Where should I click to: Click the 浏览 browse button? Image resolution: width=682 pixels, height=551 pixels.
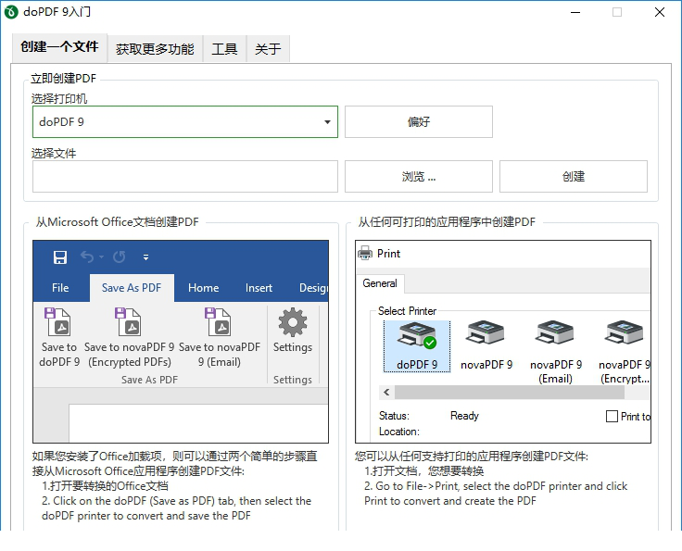(419, 177)
